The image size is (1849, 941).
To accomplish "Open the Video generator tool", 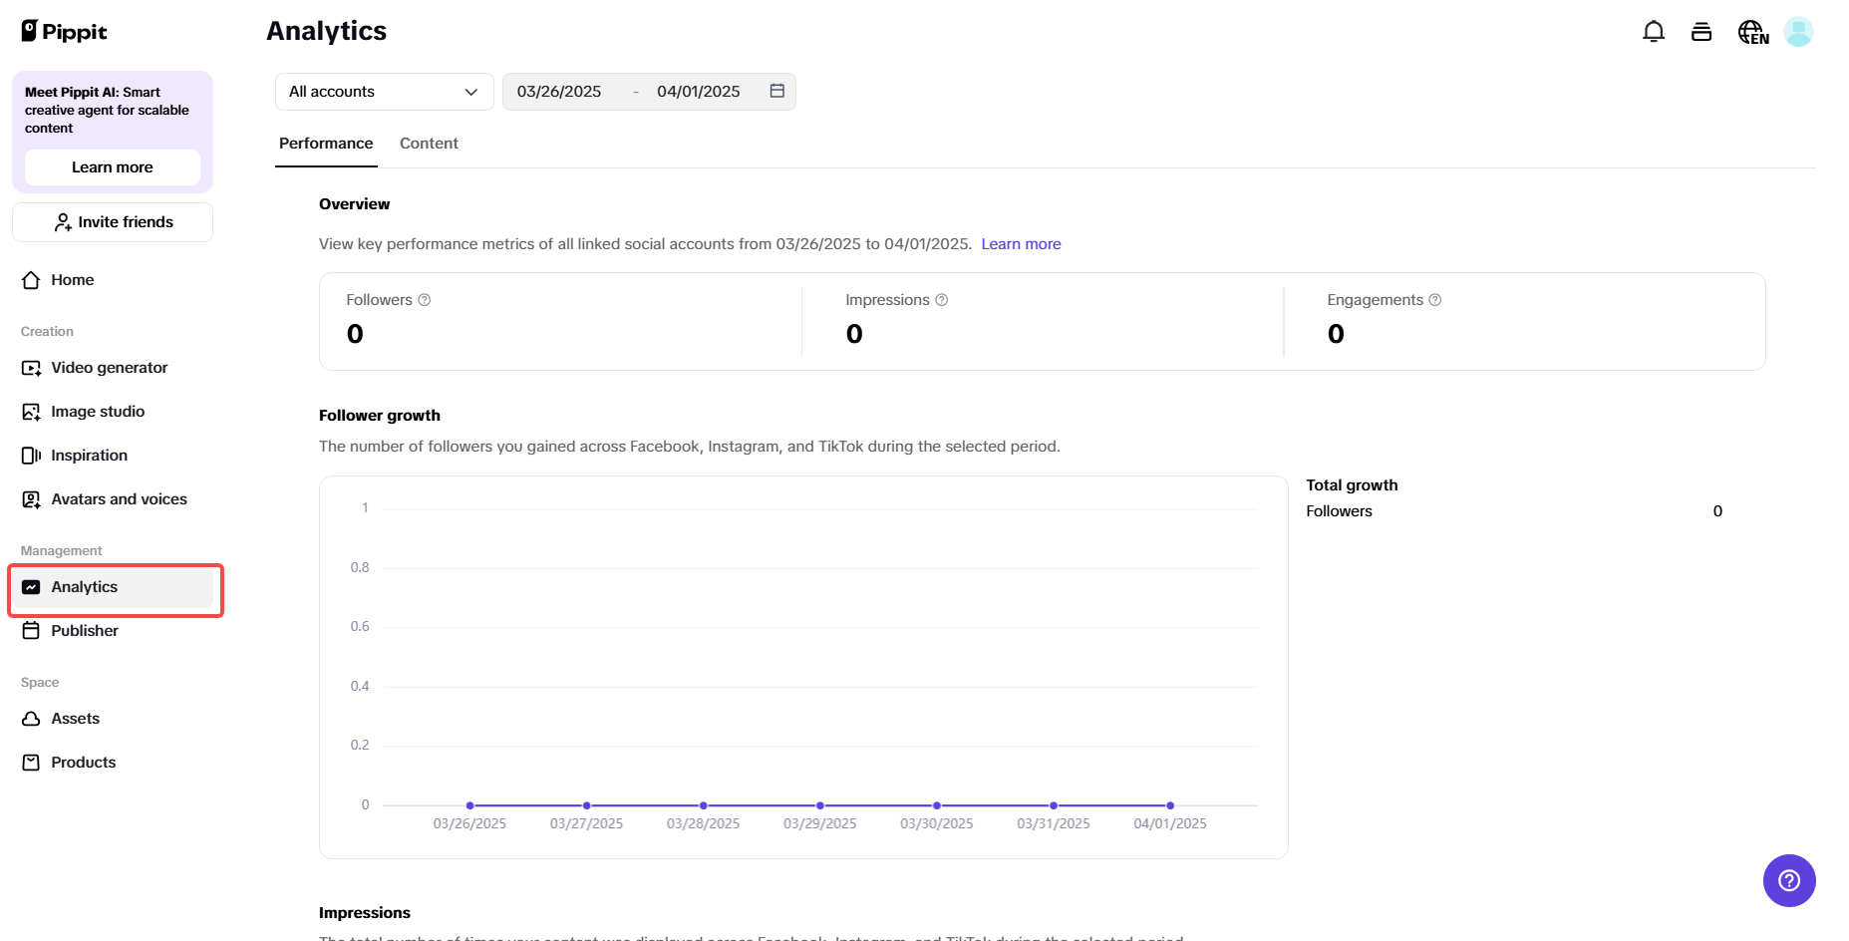I will tap(109, 367).
